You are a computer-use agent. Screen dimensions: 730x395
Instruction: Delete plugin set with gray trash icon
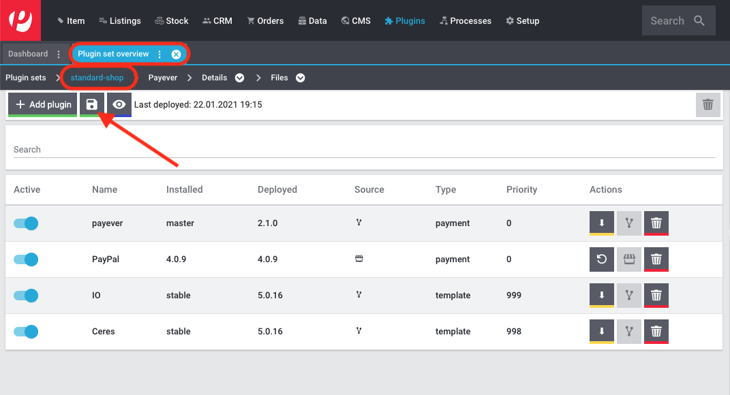708,105
